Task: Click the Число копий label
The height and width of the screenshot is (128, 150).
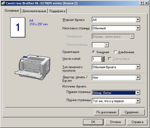Action: point(71,59)
